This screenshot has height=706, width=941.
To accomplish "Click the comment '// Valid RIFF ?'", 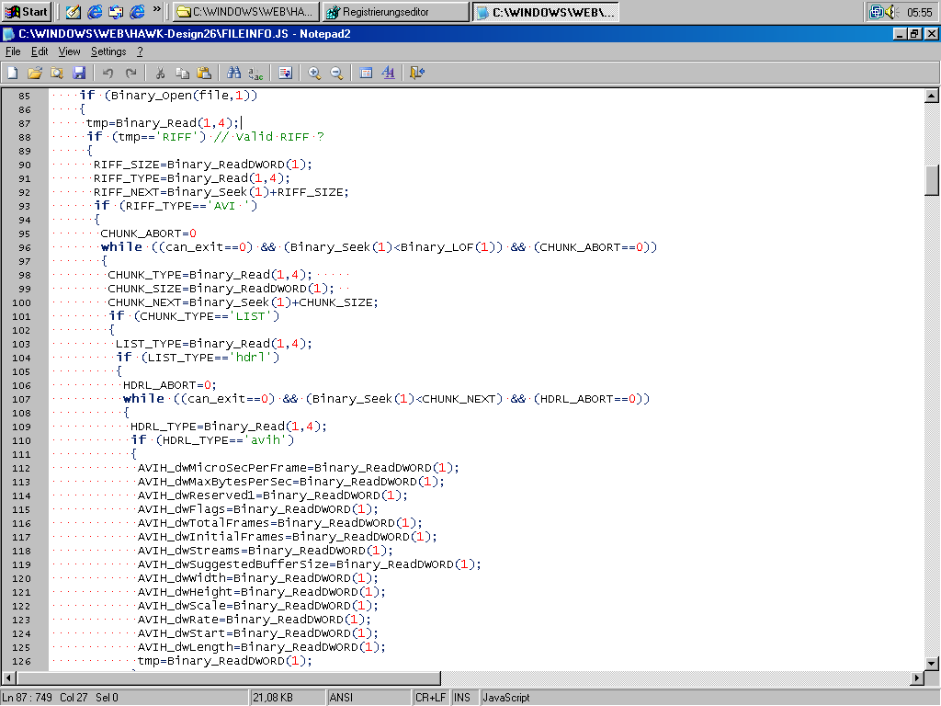I will pos(269,137).
